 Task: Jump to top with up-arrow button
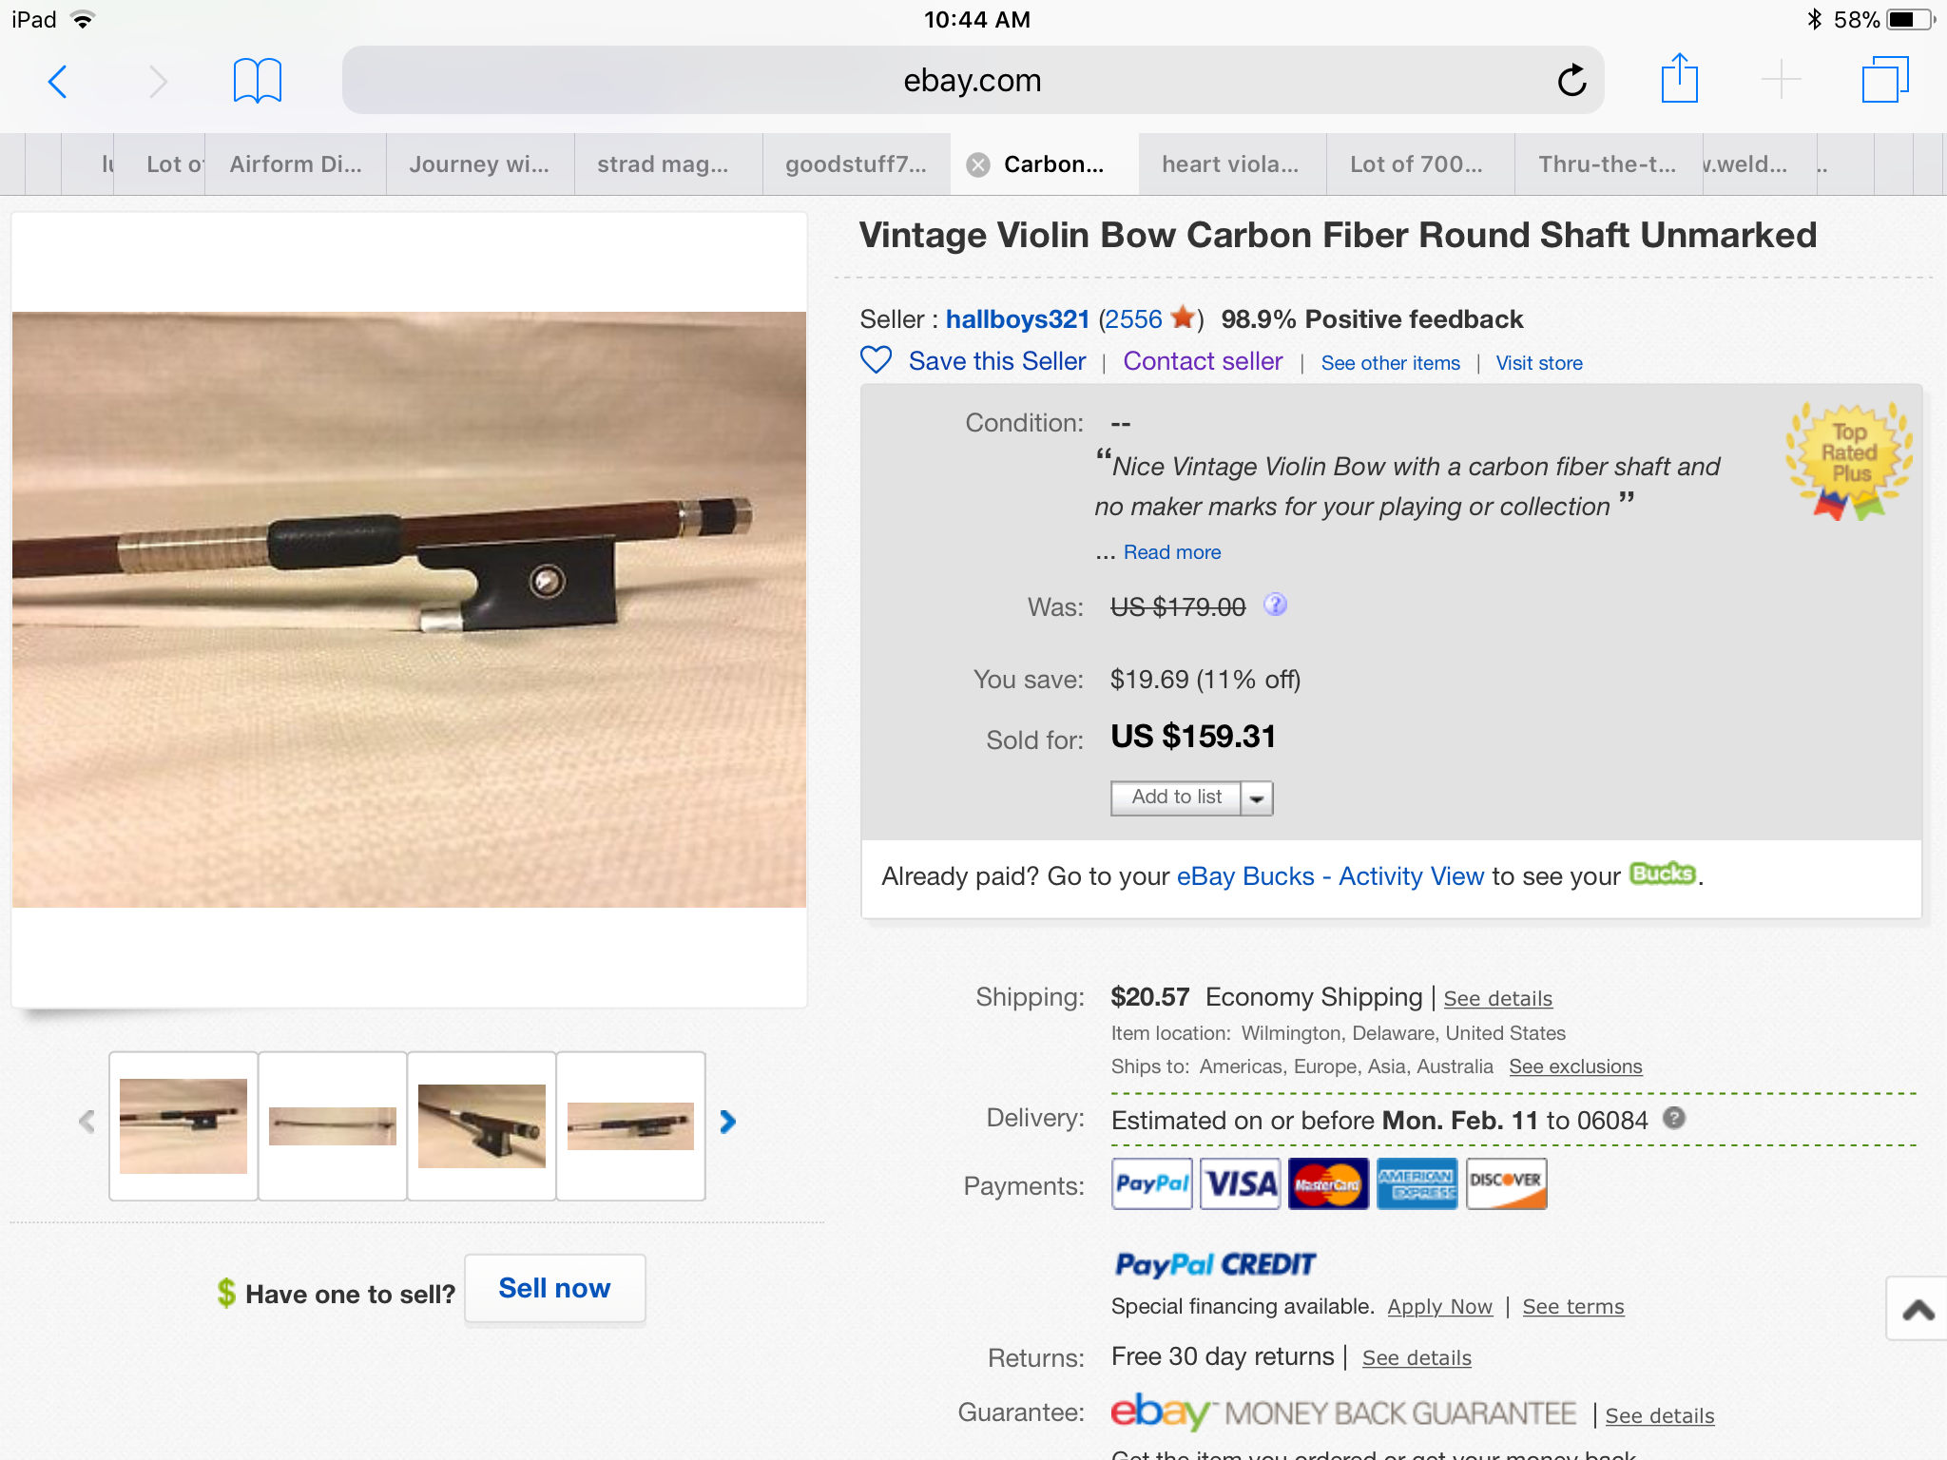coord(1918,1310)
